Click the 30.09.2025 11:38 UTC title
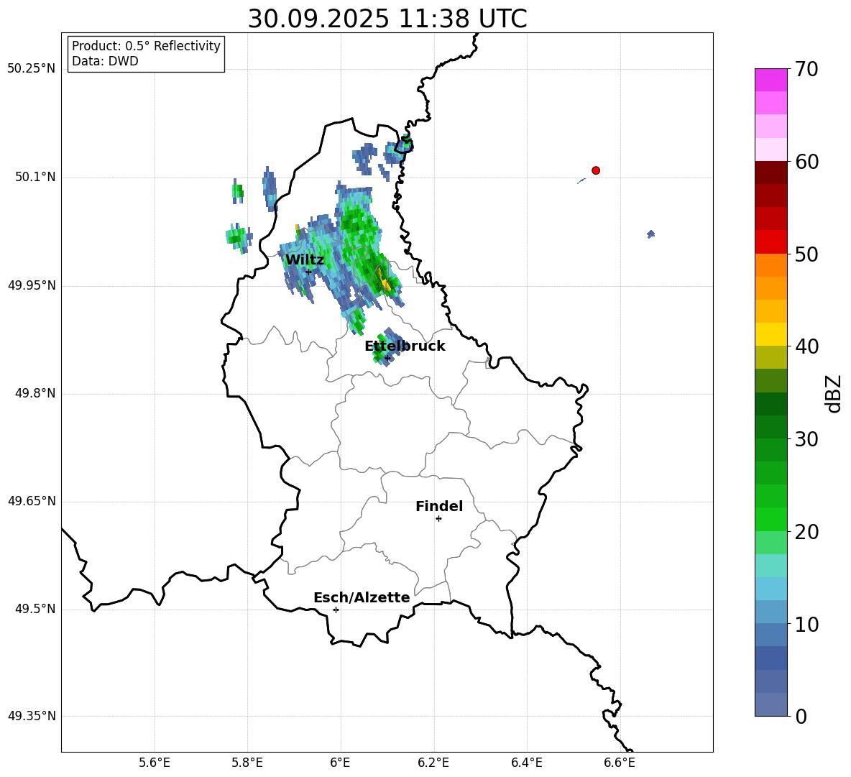 pos(387,19)
